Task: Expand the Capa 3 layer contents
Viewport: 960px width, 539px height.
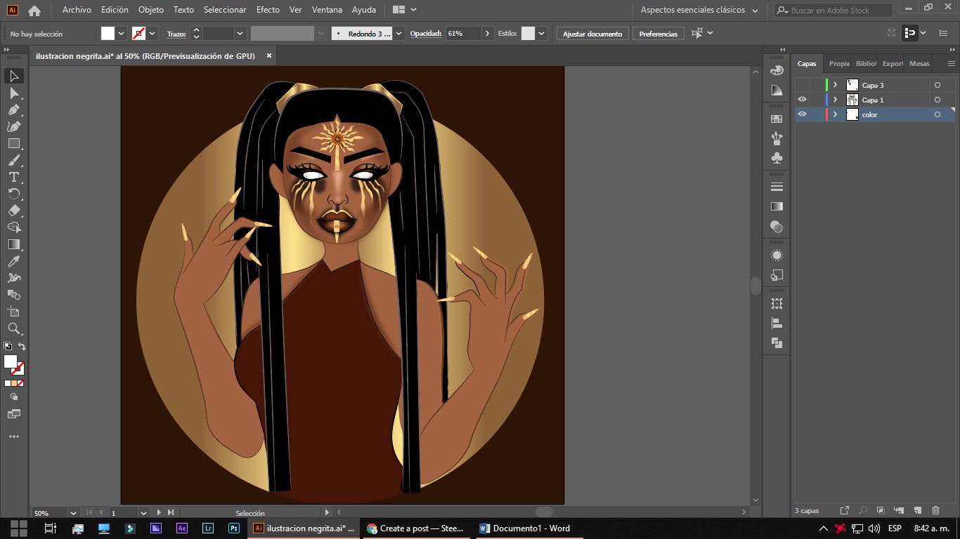Action: [835, 85]
